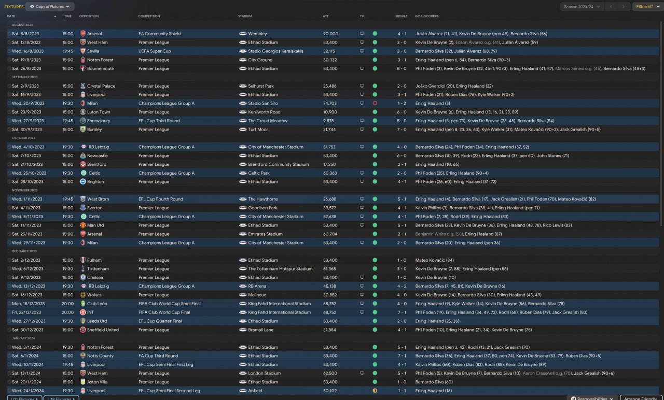Click the Burnley club badge
The height and width of the screenshot is (400, 664).
pos(82,130)
